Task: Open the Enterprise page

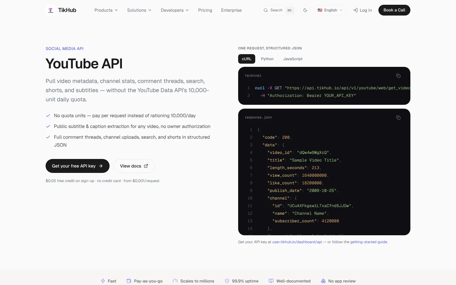Action: [231, 10]
